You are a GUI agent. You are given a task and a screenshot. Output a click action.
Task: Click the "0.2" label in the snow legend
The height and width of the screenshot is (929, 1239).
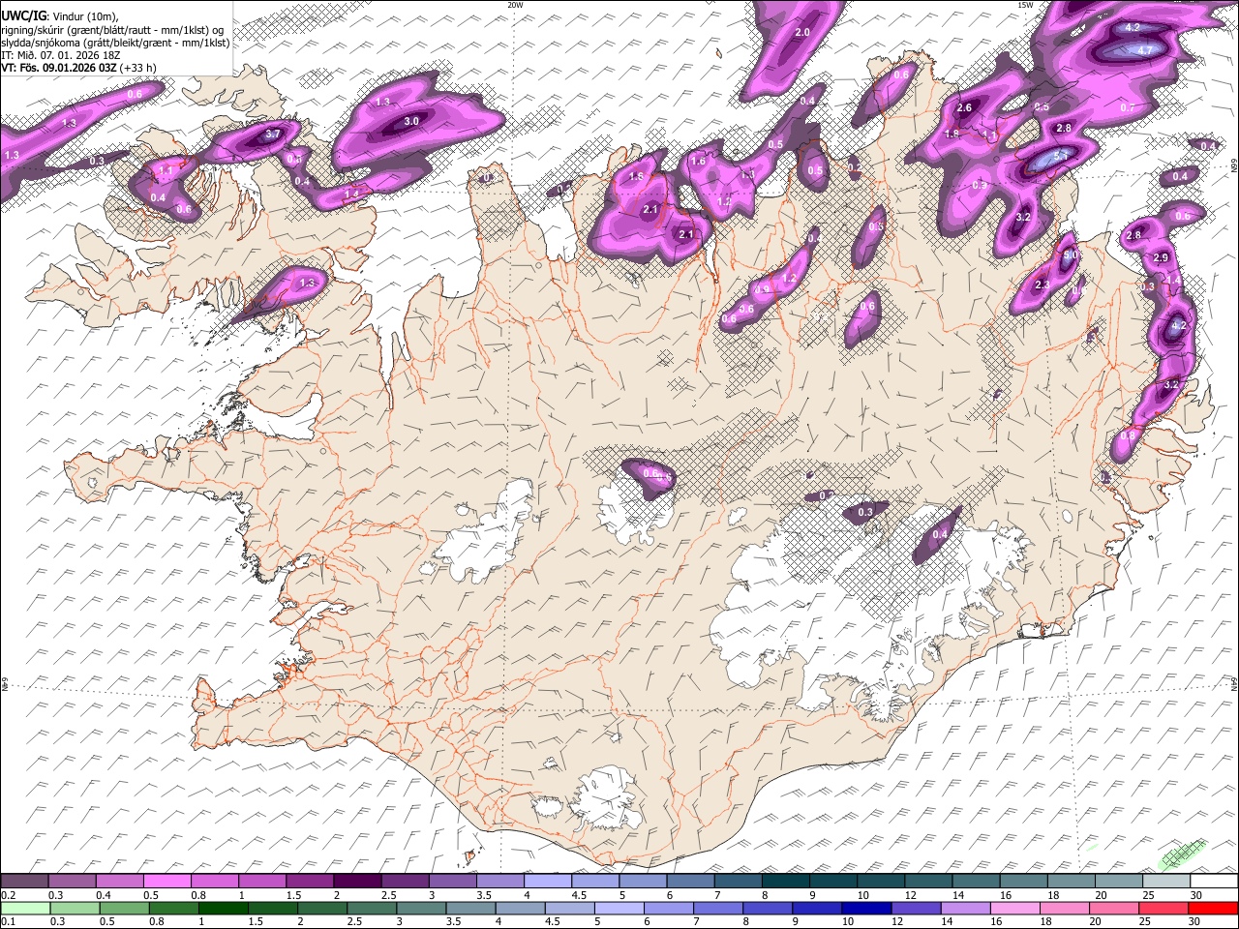(x=8, y=895)
